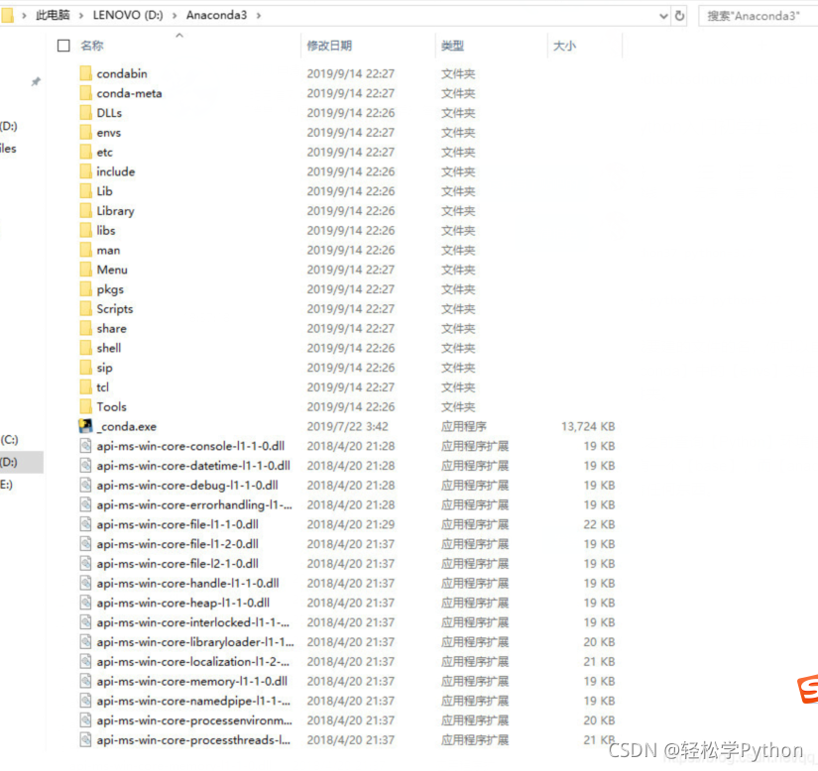818x771 pixels.
Task: Click the conda-meta folder icon
Action: 86,93
